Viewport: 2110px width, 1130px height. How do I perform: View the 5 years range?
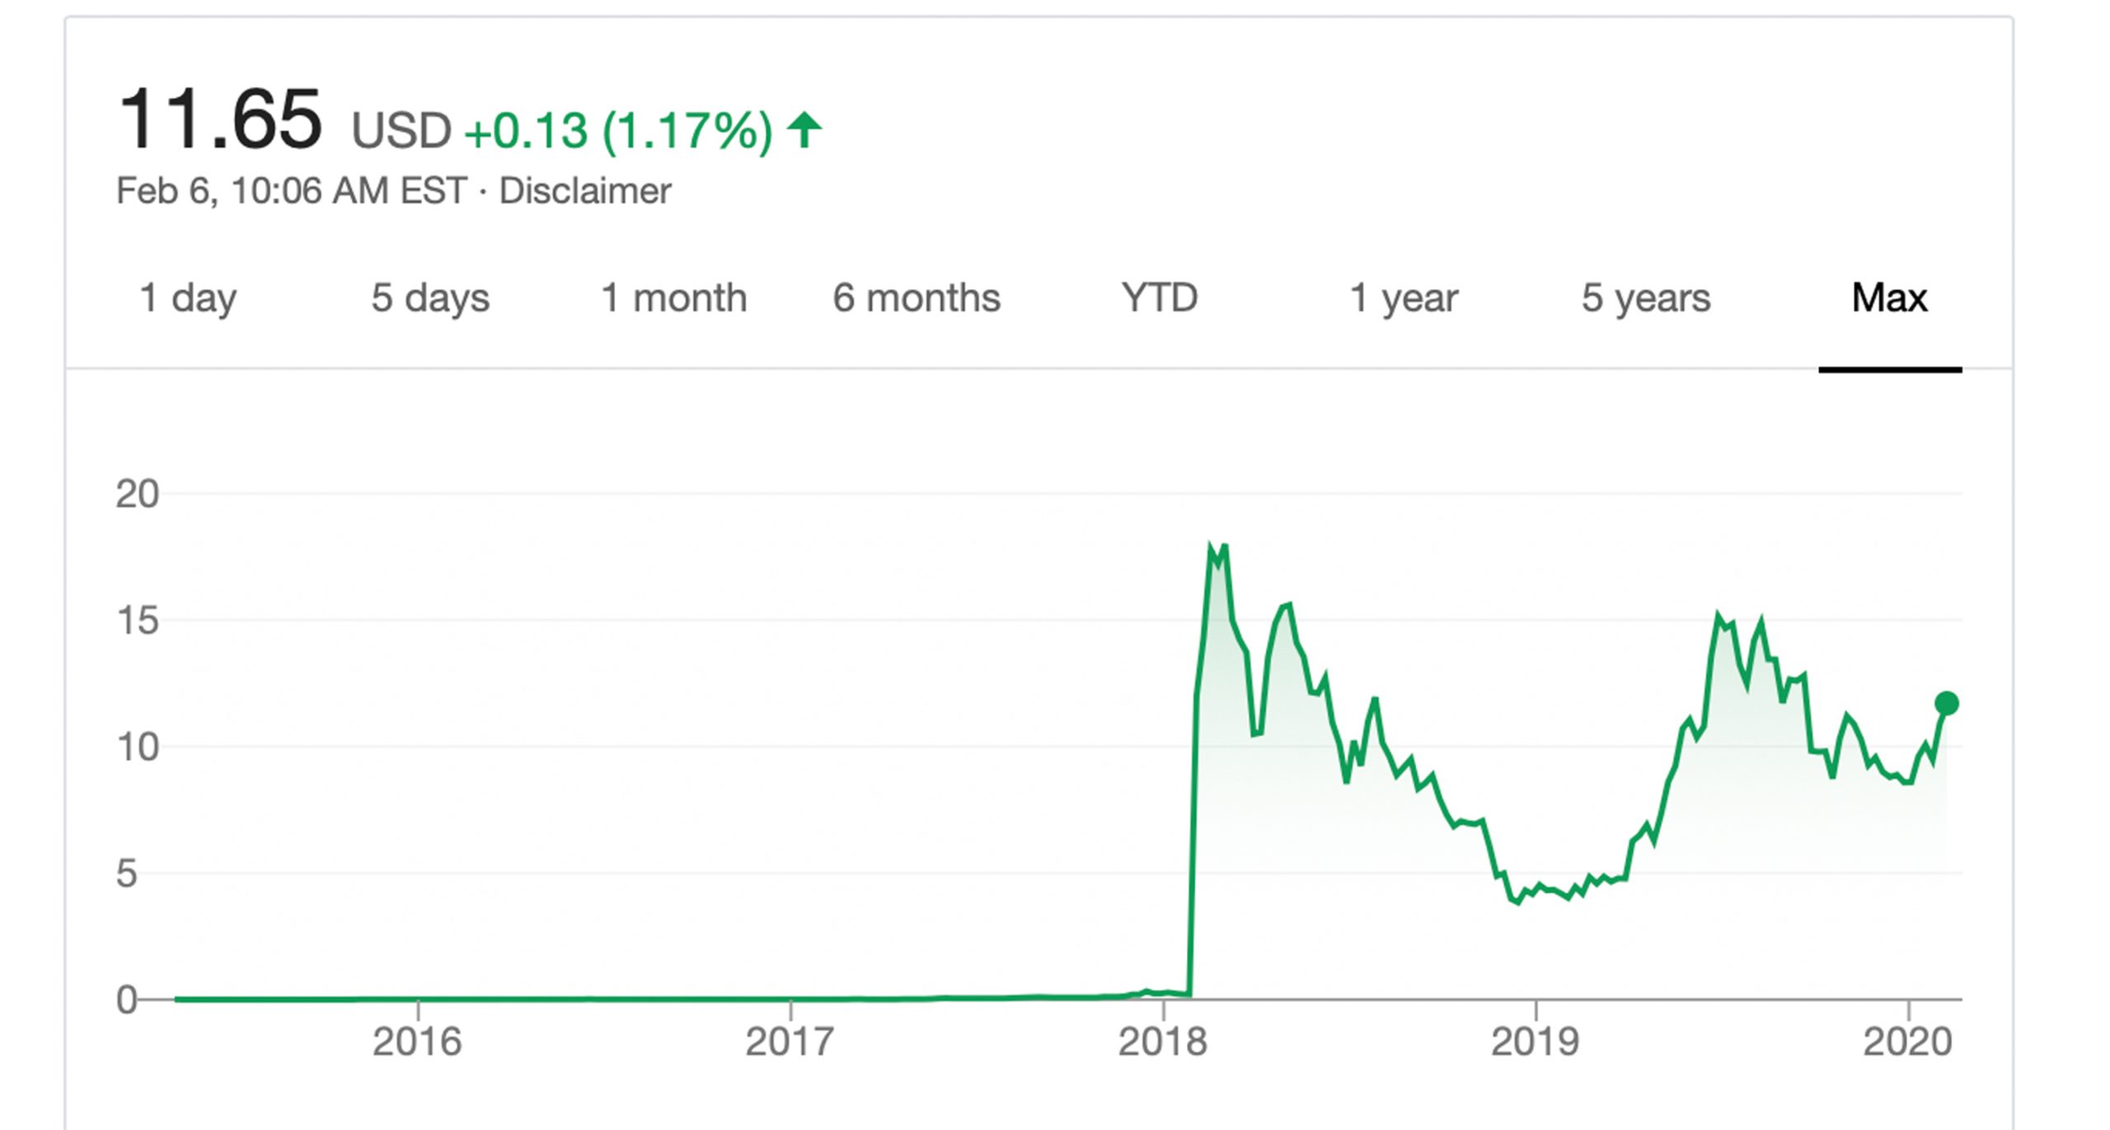[x=1646, y=298]
